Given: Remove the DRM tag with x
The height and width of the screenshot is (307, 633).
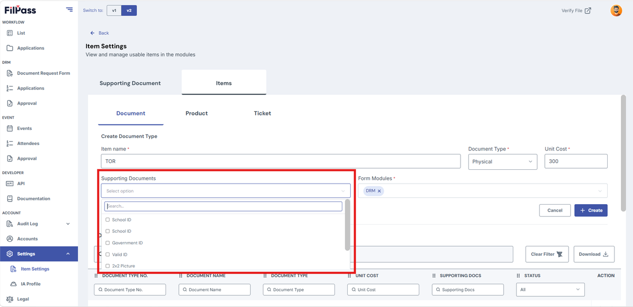Looking at the screenshot, I should (x=379, y=191).
